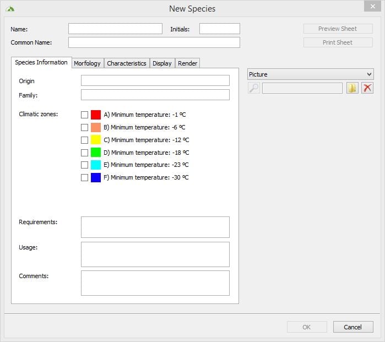Click the Requirements text area
The height and width of the screenshot is (342, 385).
[x=155, y=227]
